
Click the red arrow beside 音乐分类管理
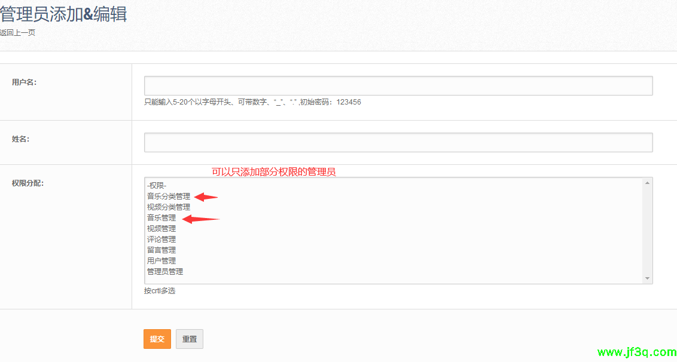point(206,197)
